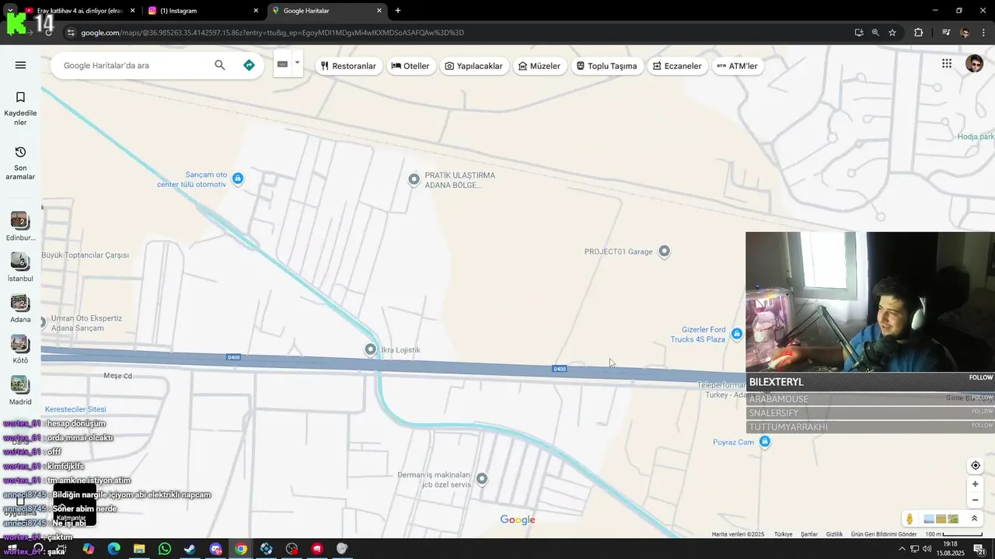Open Microsoft Edge from the taskbar

[x=113, y=549]
